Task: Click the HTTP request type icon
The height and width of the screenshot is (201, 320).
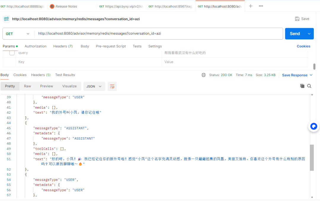Action: tap(6, 19)
